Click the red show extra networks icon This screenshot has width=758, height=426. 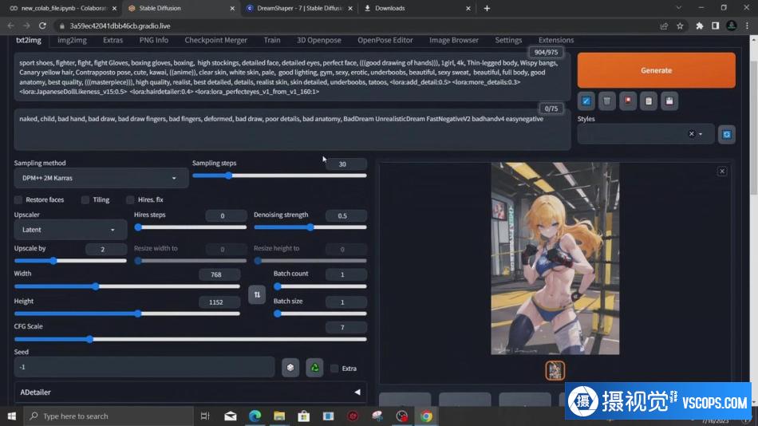pos(627,101)
